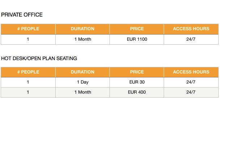The width and height of the screenshot is (228, 152).
Task: Select the # PEOPLE header in Private Office table
Action: [x=28, y=29]
